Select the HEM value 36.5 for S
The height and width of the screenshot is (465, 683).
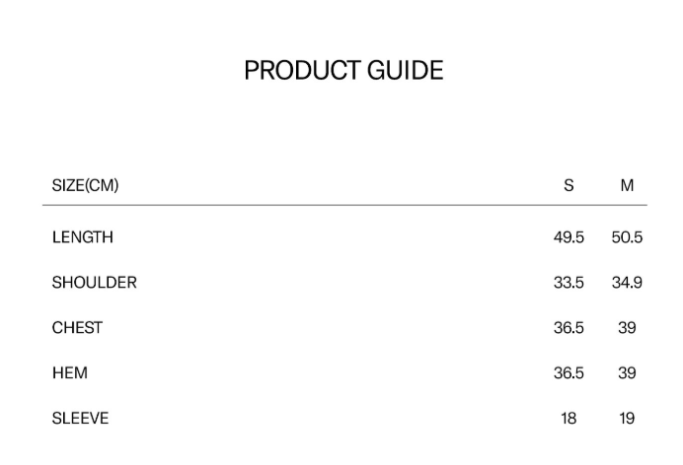pos(569,373)
